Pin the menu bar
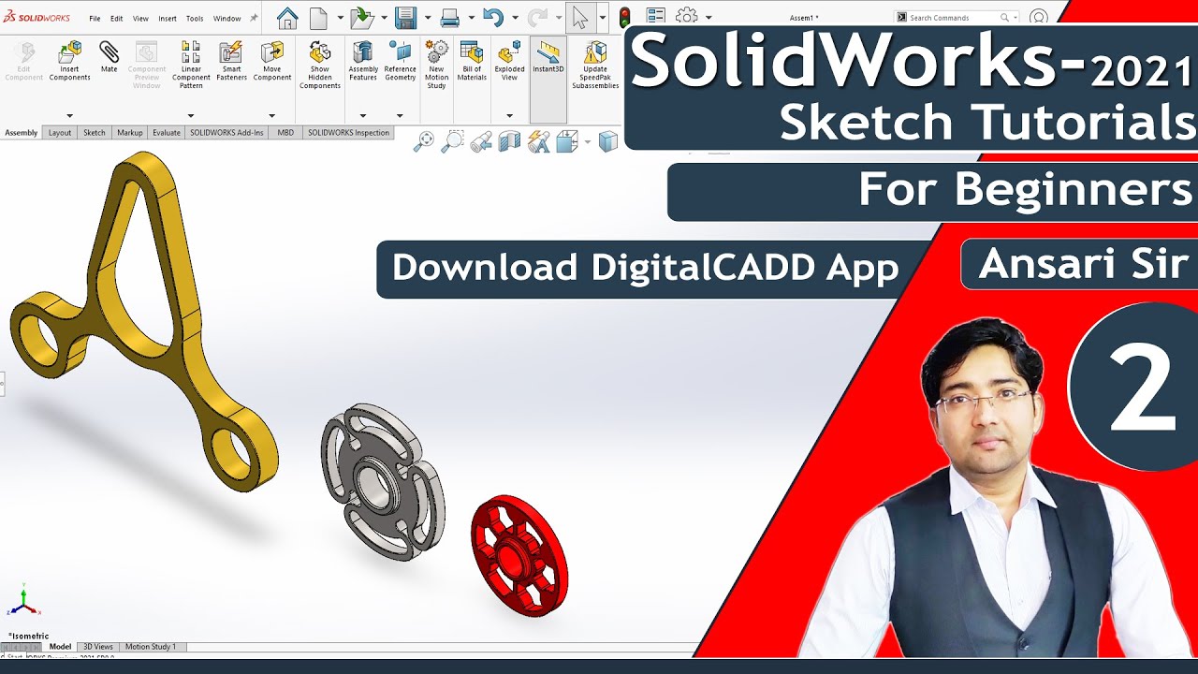This screenshot has height=674, width=1198. [254, 18]
